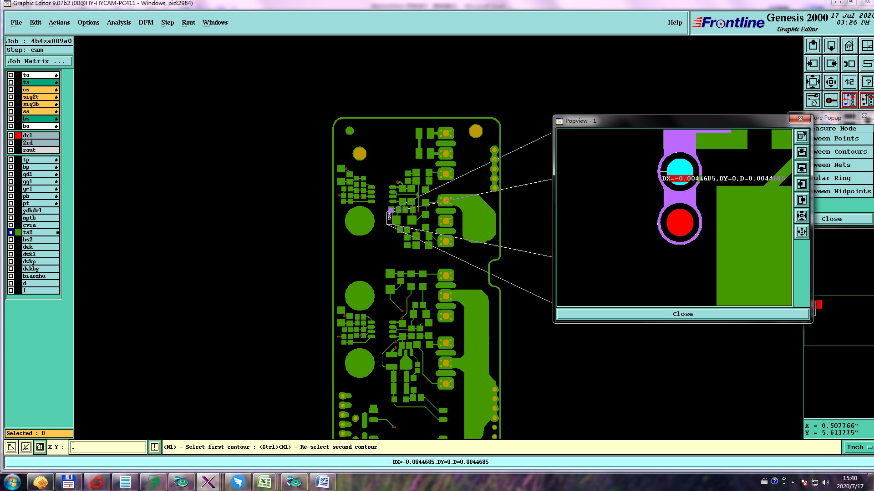
Task: Click Close button at bottom of Popview
Action: coord(682,314)
